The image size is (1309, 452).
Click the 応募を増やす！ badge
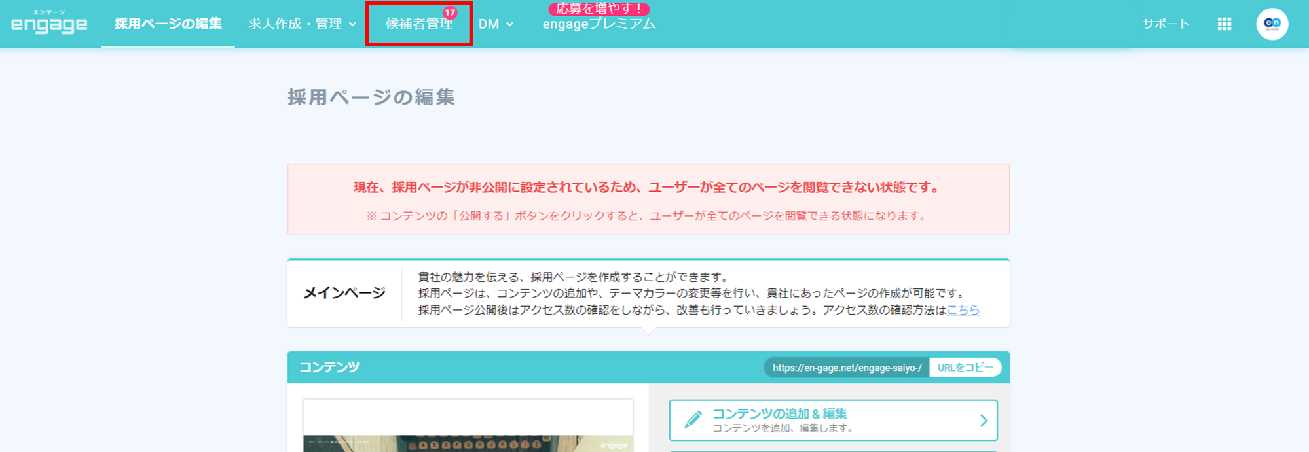[x=599, y=9]
